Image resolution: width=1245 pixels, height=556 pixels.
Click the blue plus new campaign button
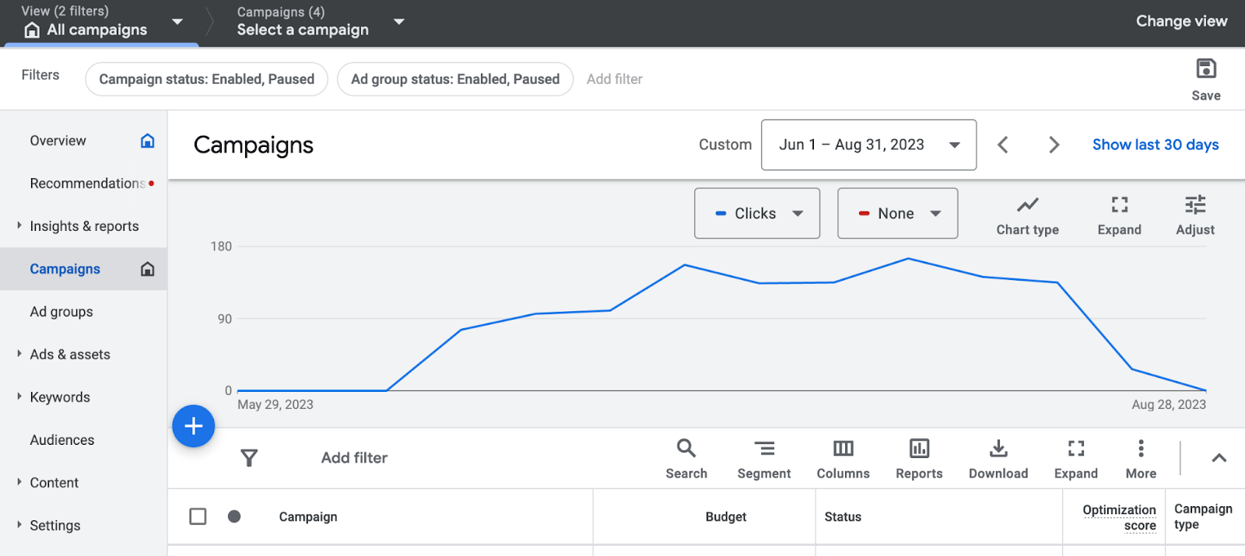coord(193,426)
